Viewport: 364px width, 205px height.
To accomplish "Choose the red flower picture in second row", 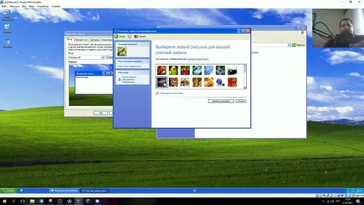I will tap(232, 82).
